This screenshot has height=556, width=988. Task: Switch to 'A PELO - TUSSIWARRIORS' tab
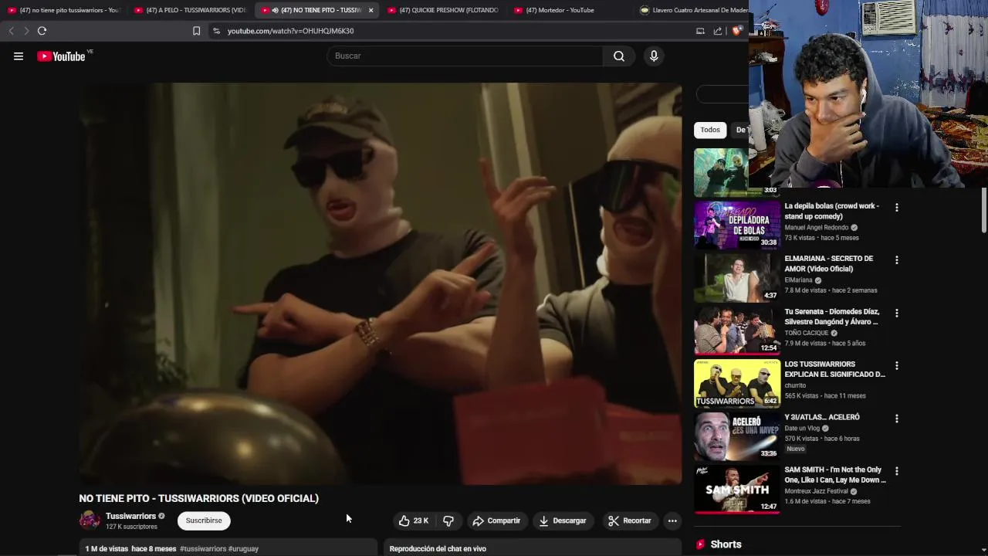[x=191, y=10]
